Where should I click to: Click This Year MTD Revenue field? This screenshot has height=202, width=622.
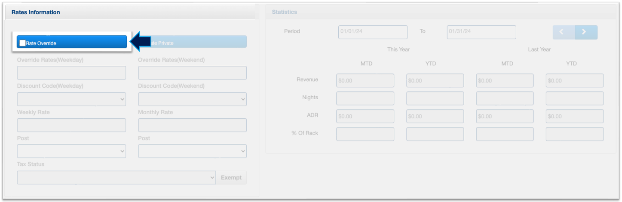[365, 81]
